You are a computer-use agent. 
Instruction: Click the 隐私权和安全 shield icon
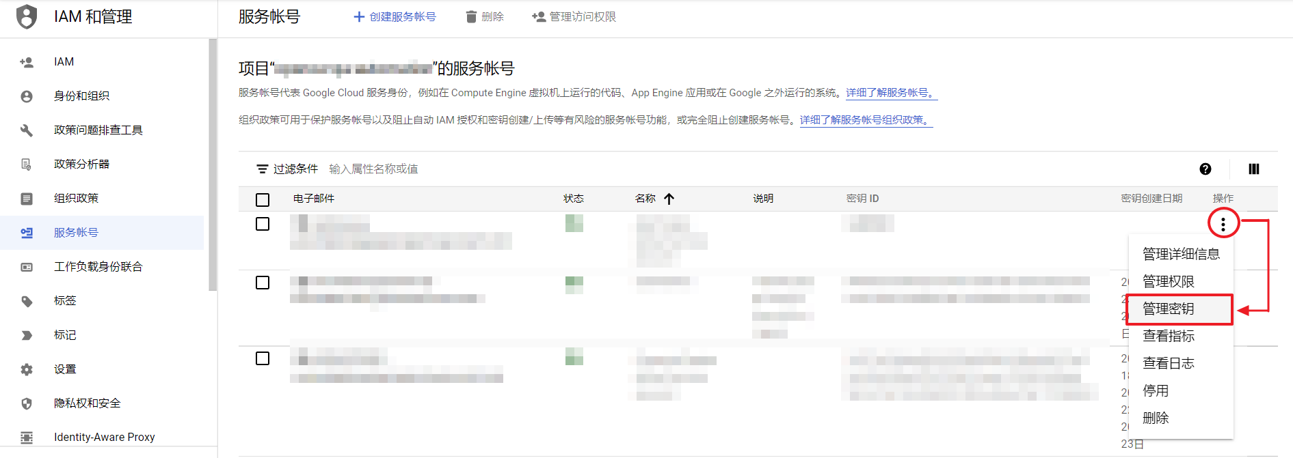pyautogui.click(x=27, y=403)
